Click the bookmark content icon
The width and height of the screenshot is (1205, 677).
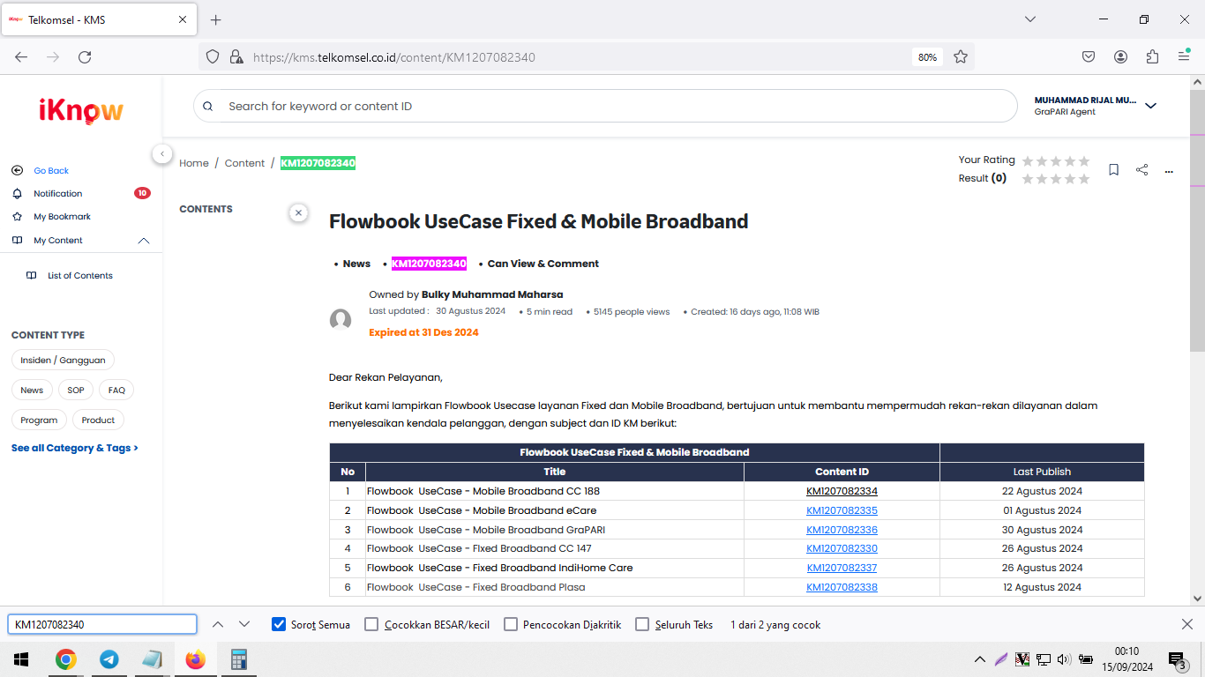[x=1113, y=169]
